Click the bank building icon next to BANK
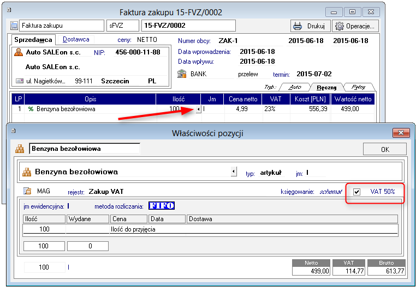 click(182, 74)
